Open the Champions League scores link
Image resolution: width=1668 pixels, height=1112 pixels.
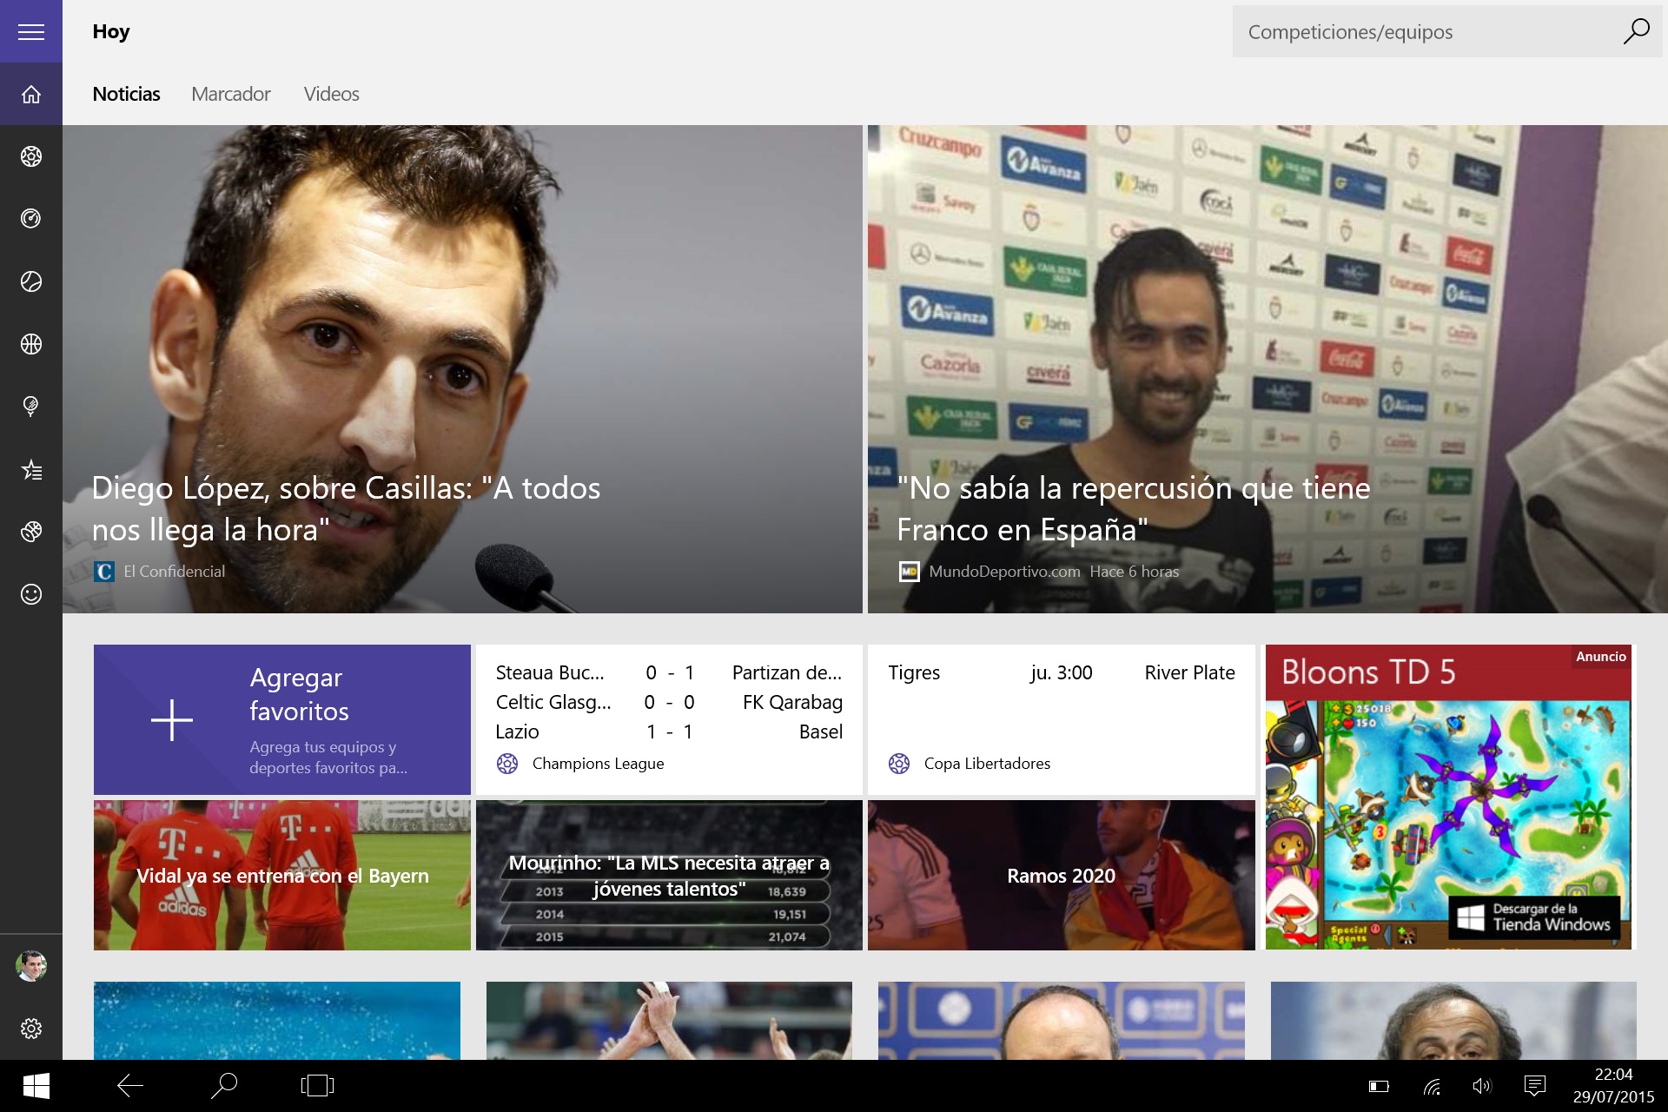coord(597,764)
